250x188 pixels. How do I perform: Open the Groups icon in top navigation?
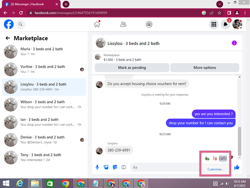(149, 24)
